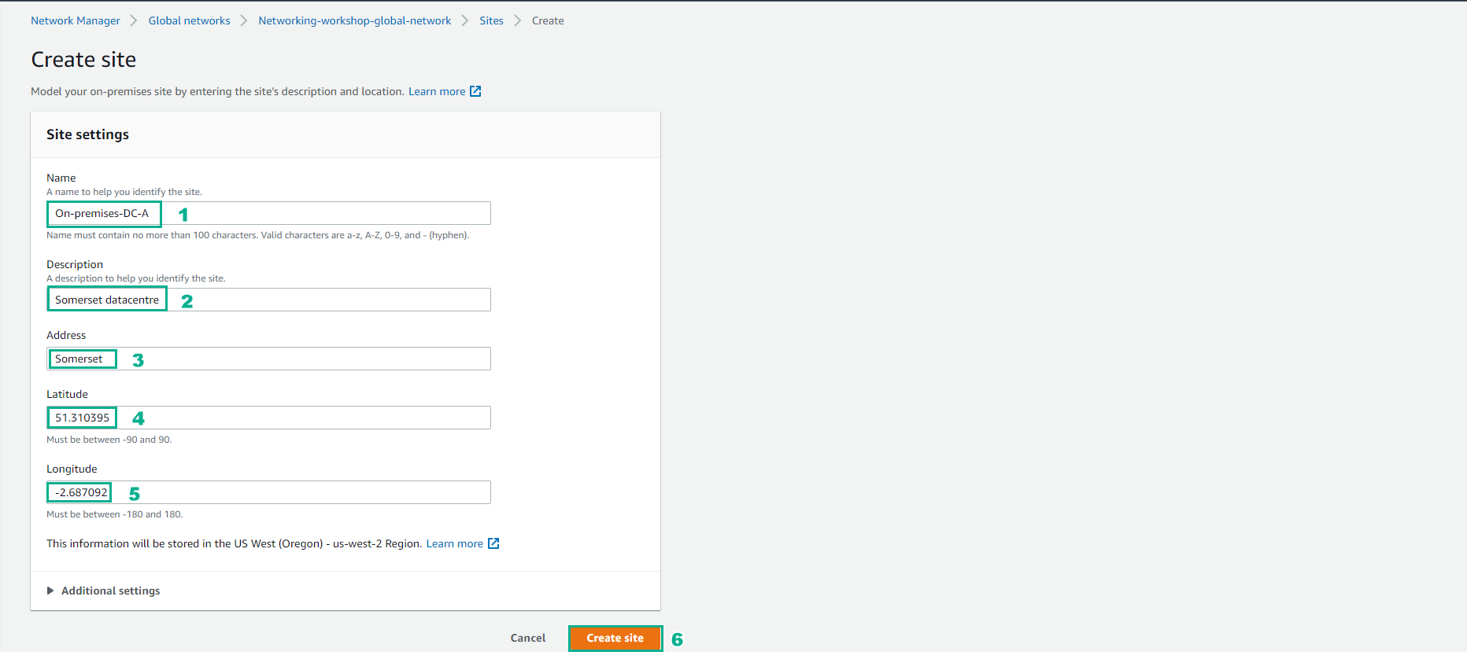The image size is (1467, 659).
Task: Go to Global networks breadcrumb
Action: pyautogui.click(x=190, y=20)
